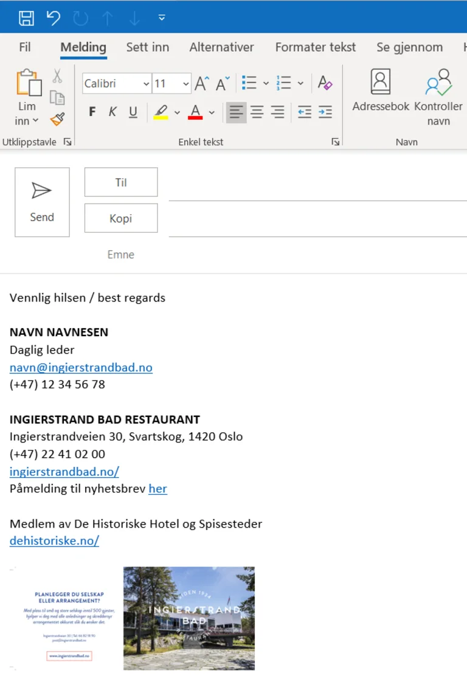Expand the bullet list style dropdown
The width and height of the screenshot is (467, 682).
[266, 84]
